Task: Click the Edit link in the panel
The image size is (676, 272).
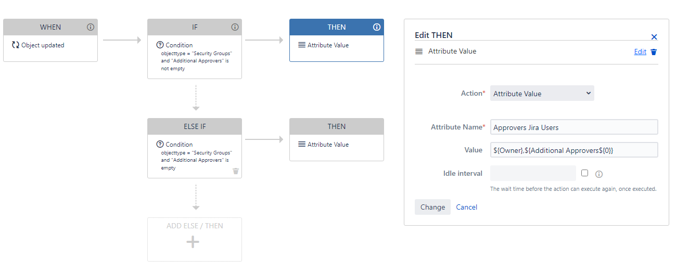Action: (x=640, y=51)
